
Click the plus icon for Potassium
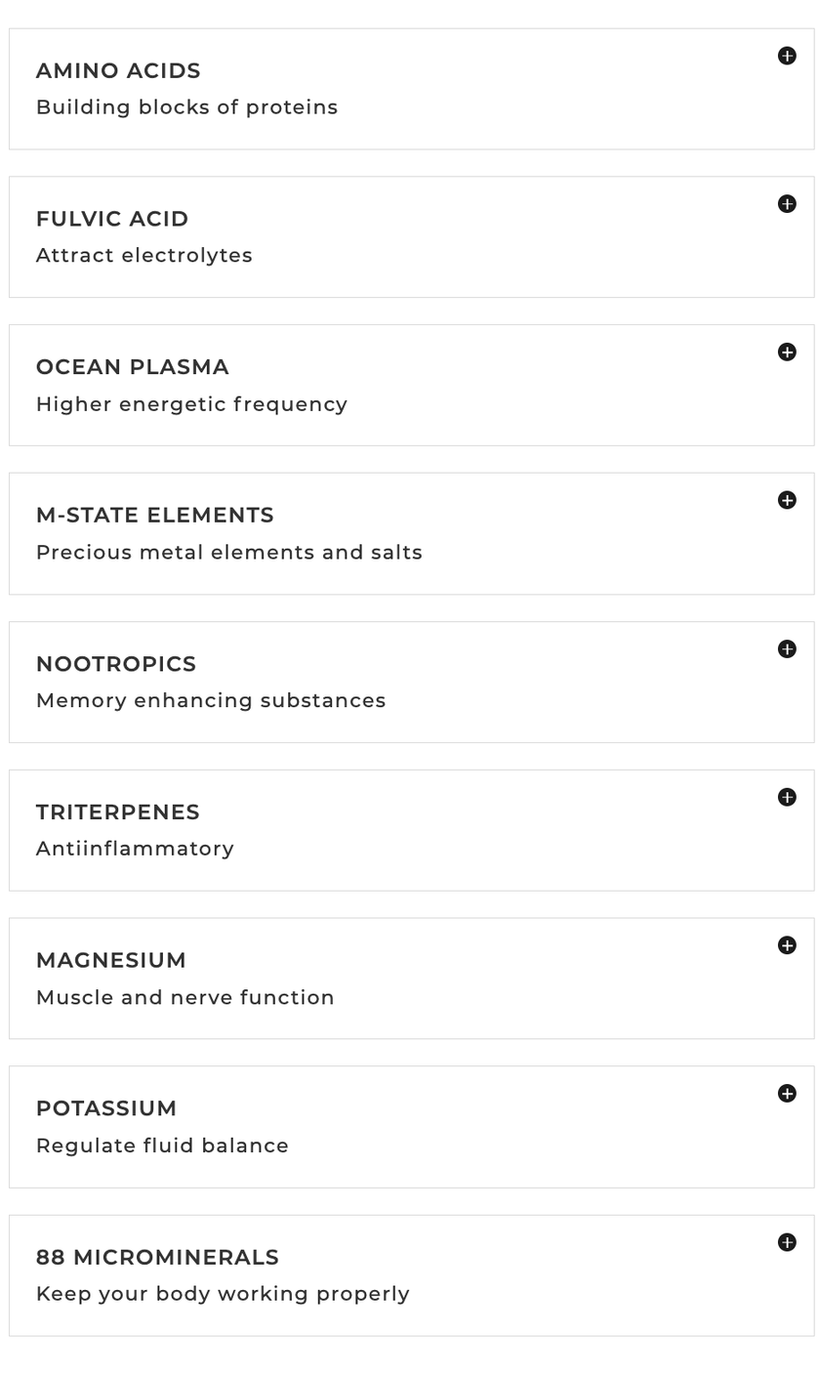tap(787, 1094)
